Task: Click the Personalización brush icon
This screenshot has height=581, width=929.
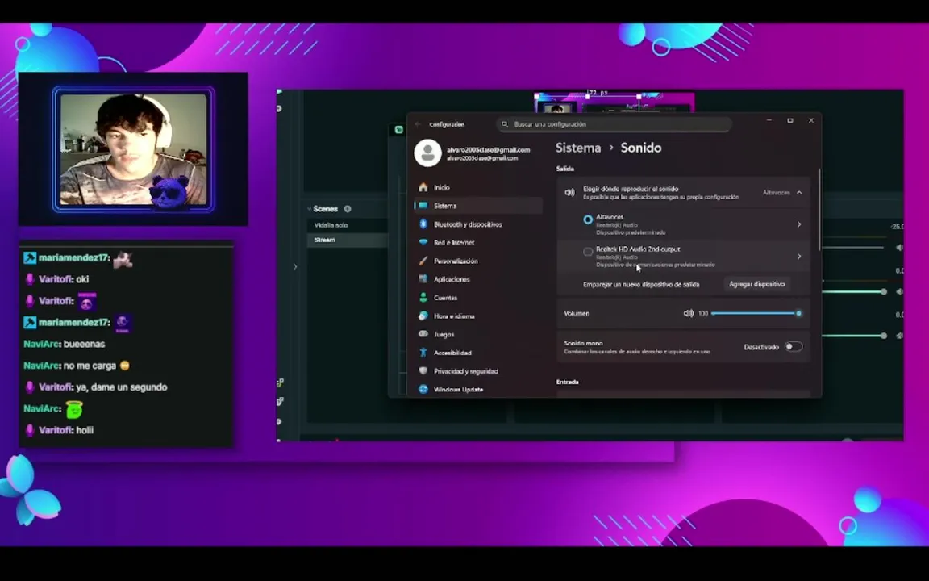Action: 423,261
